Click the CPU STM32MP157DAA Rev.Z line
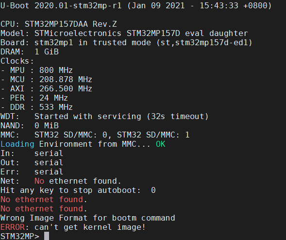 click(59, 24)
